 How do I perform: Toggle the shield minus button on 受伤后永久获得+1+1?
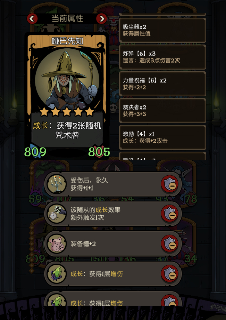pos(169,184)
